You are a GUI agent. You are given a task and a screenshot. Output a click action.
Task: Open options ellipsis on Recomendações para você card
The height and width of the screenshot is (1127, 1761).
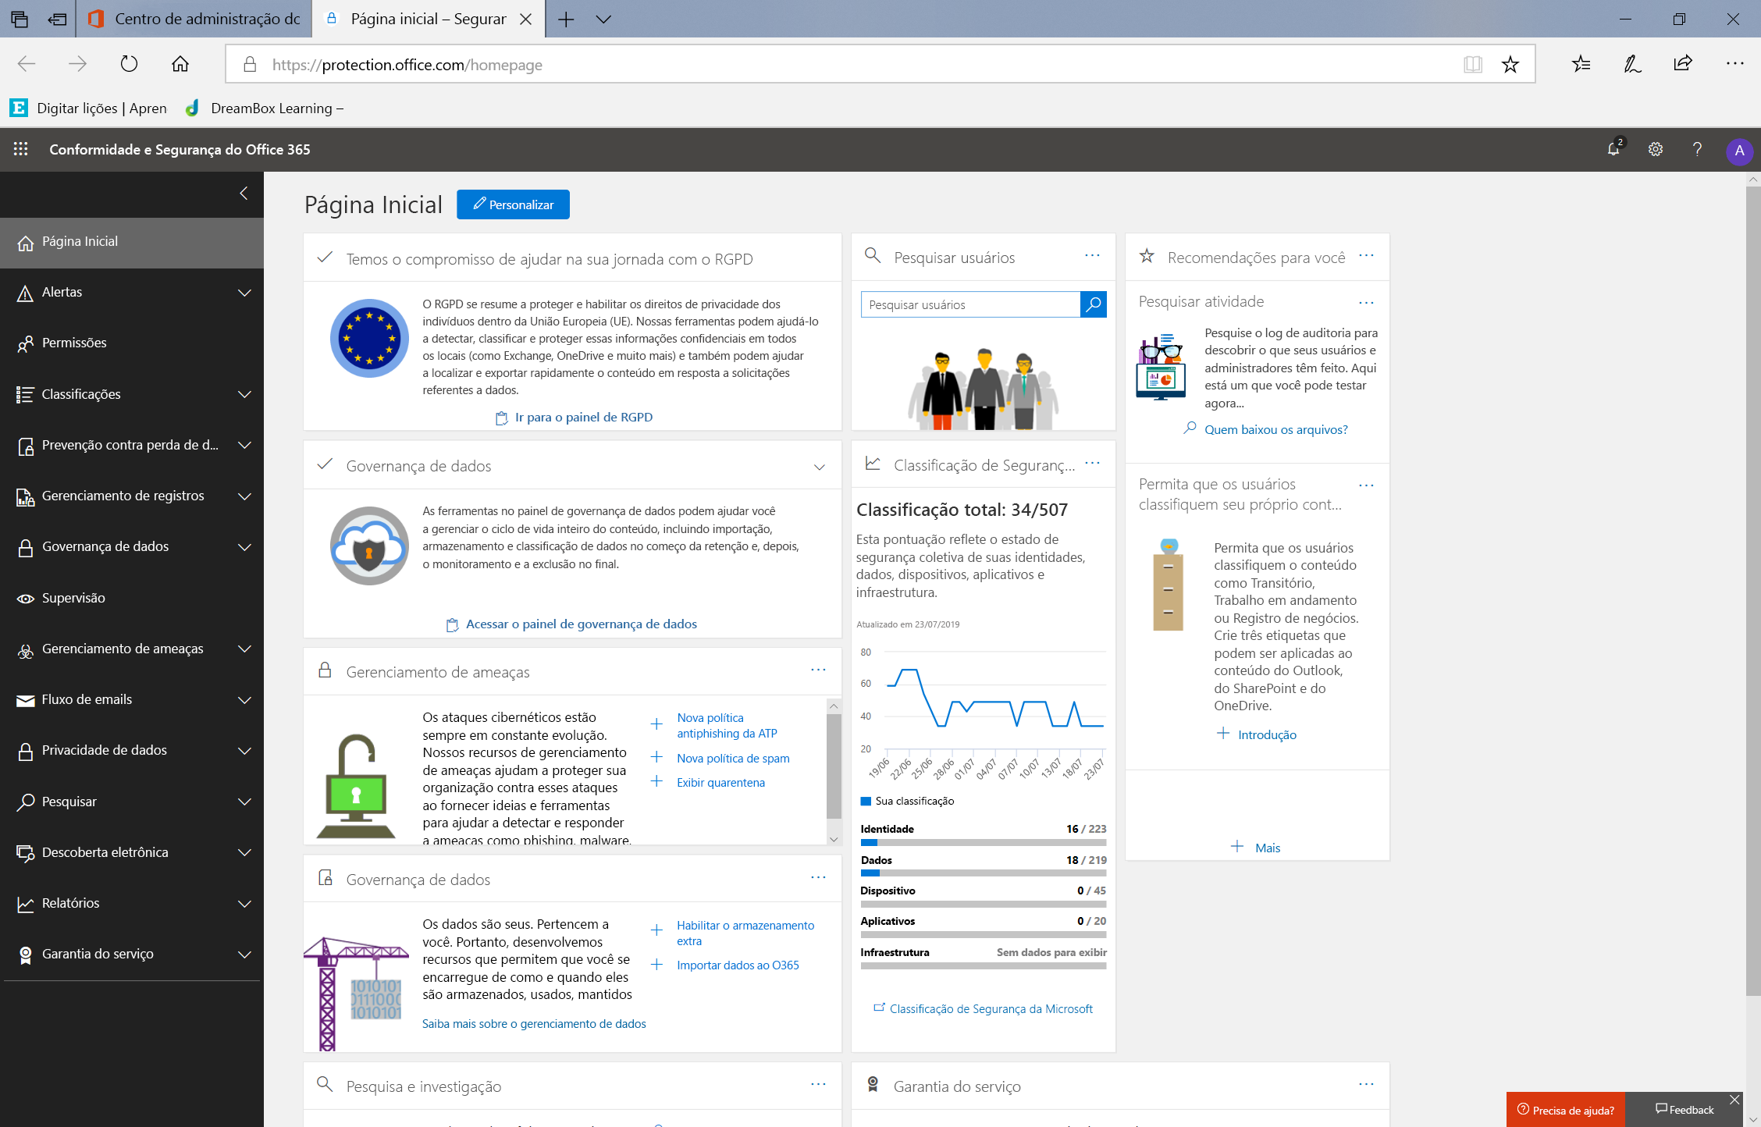click(x=1366, y=255)
